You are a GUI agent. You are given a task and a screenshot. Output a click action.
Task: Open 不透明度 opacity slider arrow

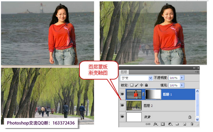point(182,78)
